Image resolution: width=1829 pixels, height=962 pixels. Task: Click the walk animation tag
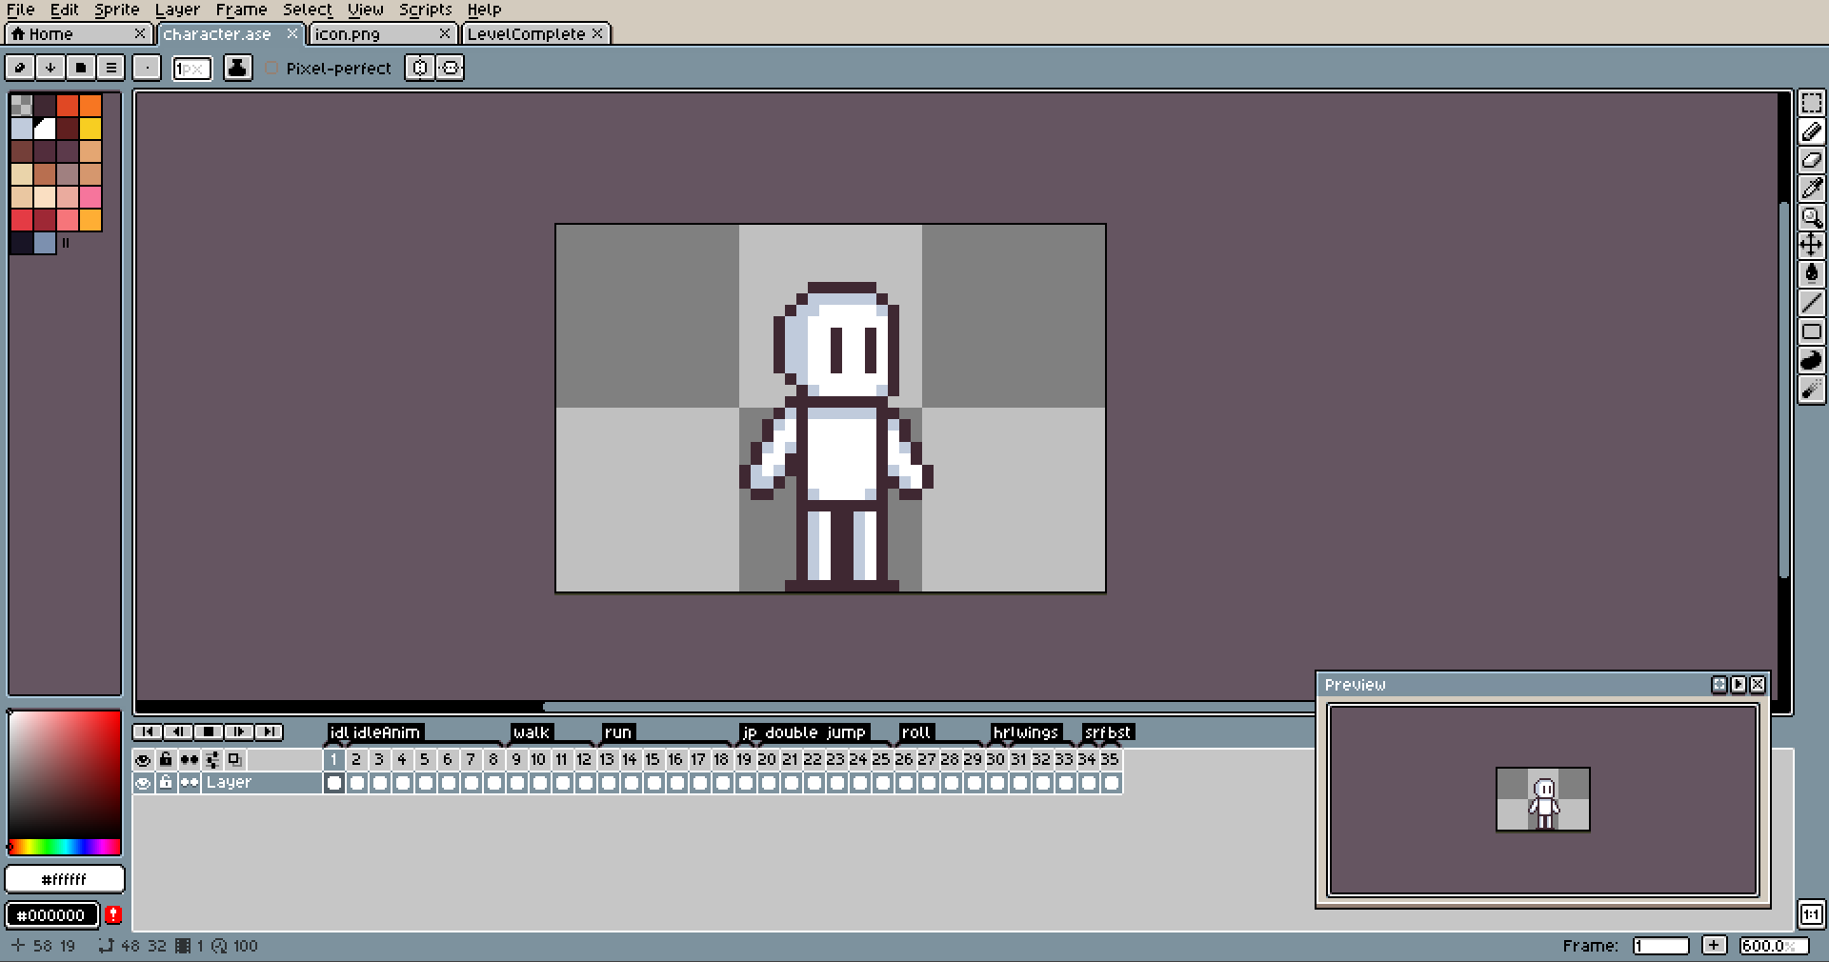[531, 732]
